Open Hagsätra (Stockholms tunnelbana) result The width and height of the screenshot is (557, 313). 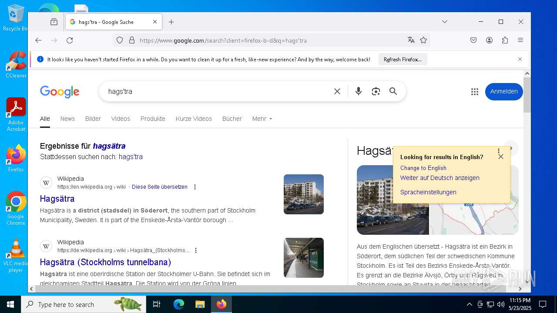pos(105,262)
